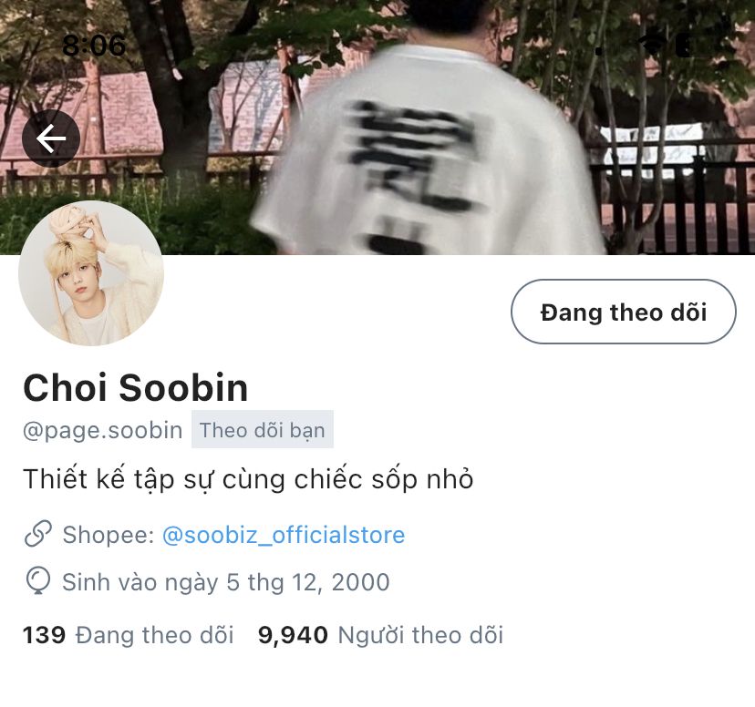Tap the 139 following count number
Screen dimensions: 755x707
44,635
